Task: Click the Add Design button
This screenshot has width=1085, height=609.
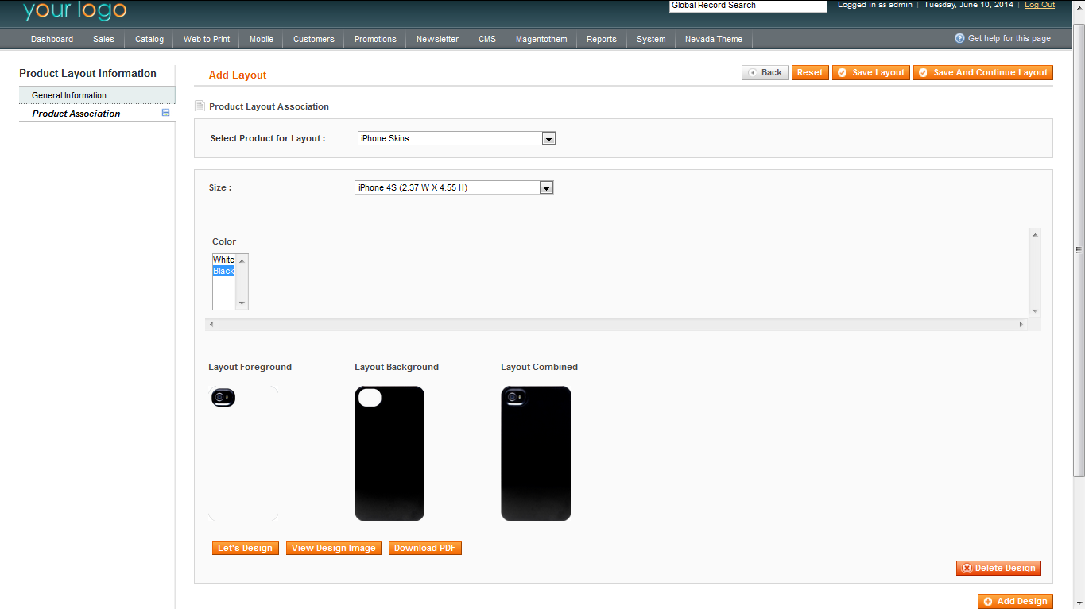Action: [x=1015, y=601]
